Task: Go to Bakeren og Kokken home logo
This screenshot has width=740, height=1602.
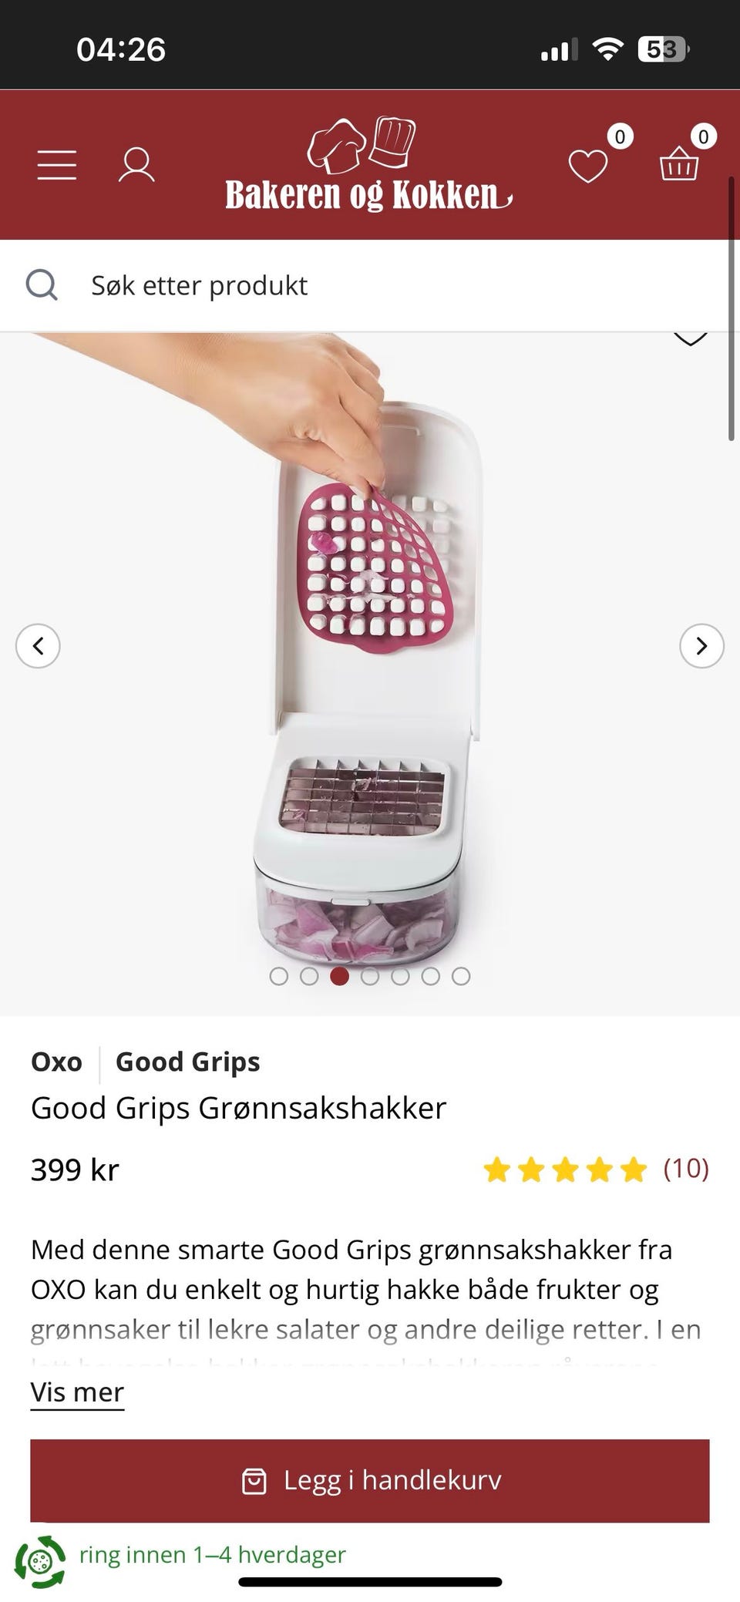Action: [x=368, y=165]
